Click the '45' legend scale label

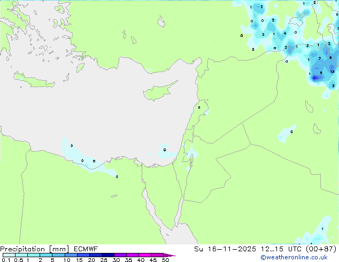pos(153,260)
